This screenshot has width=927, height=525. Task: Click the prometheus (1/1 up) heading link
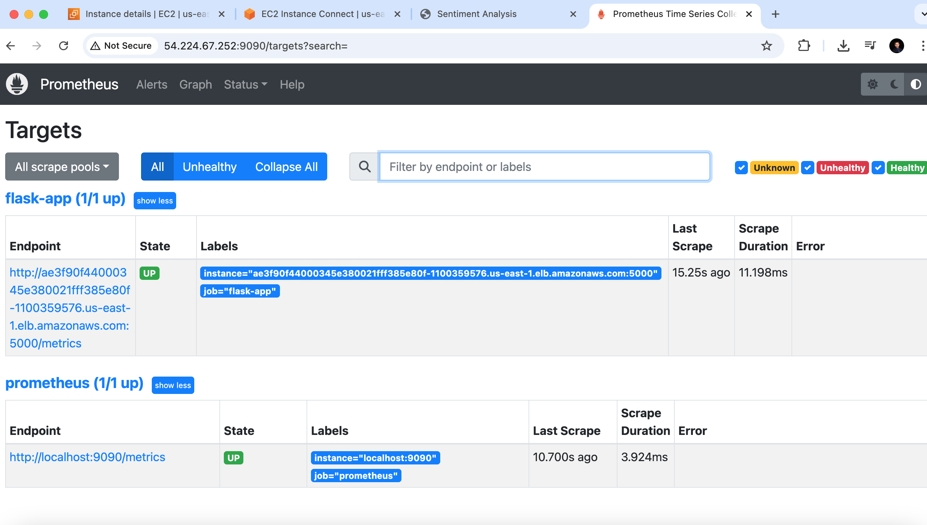pos(74,383)
